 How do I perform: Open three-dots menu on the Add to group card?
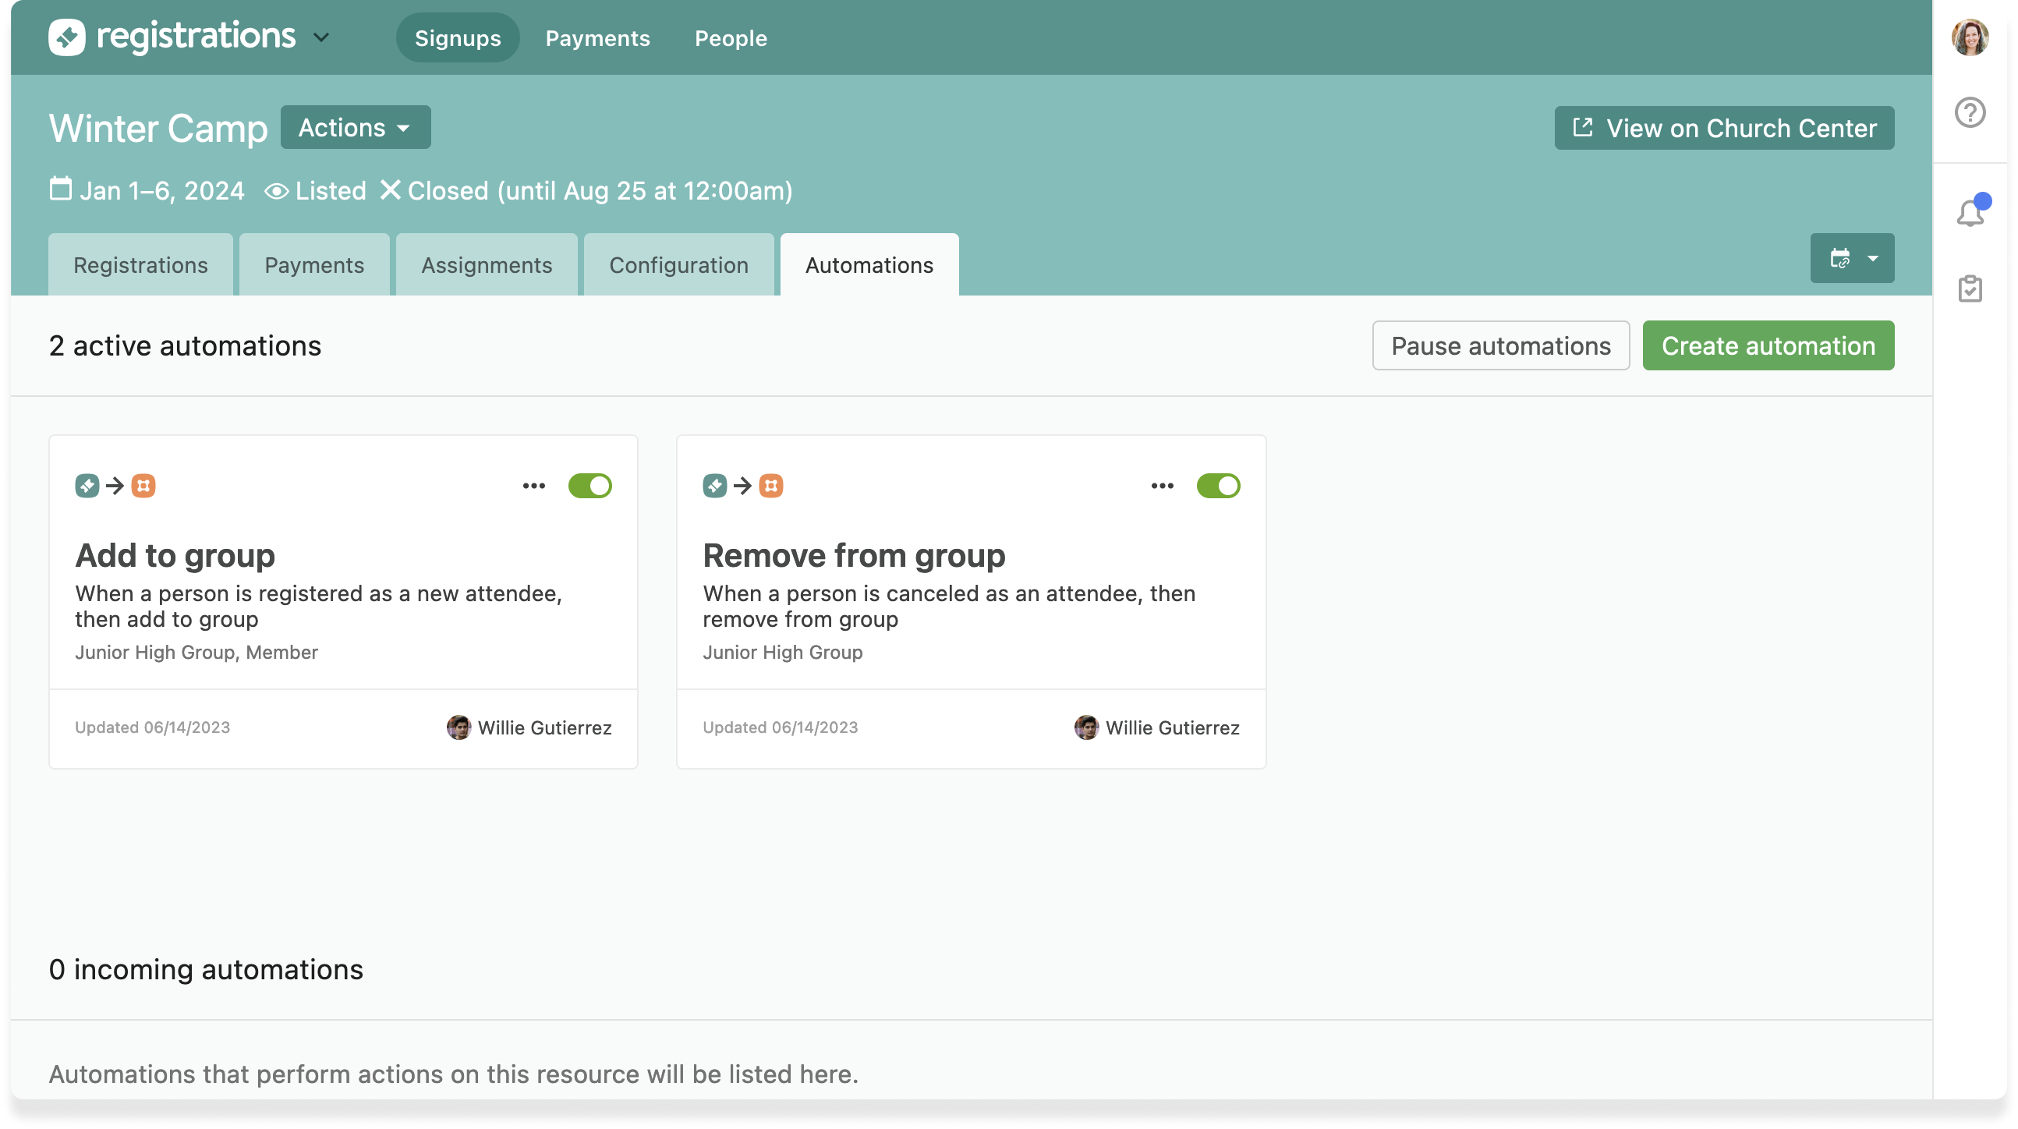click(533, 486)
